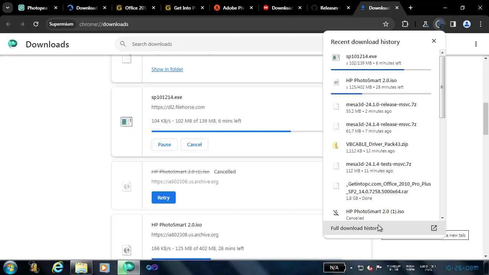Cancel the sp101214.exe download

point(194,144)
